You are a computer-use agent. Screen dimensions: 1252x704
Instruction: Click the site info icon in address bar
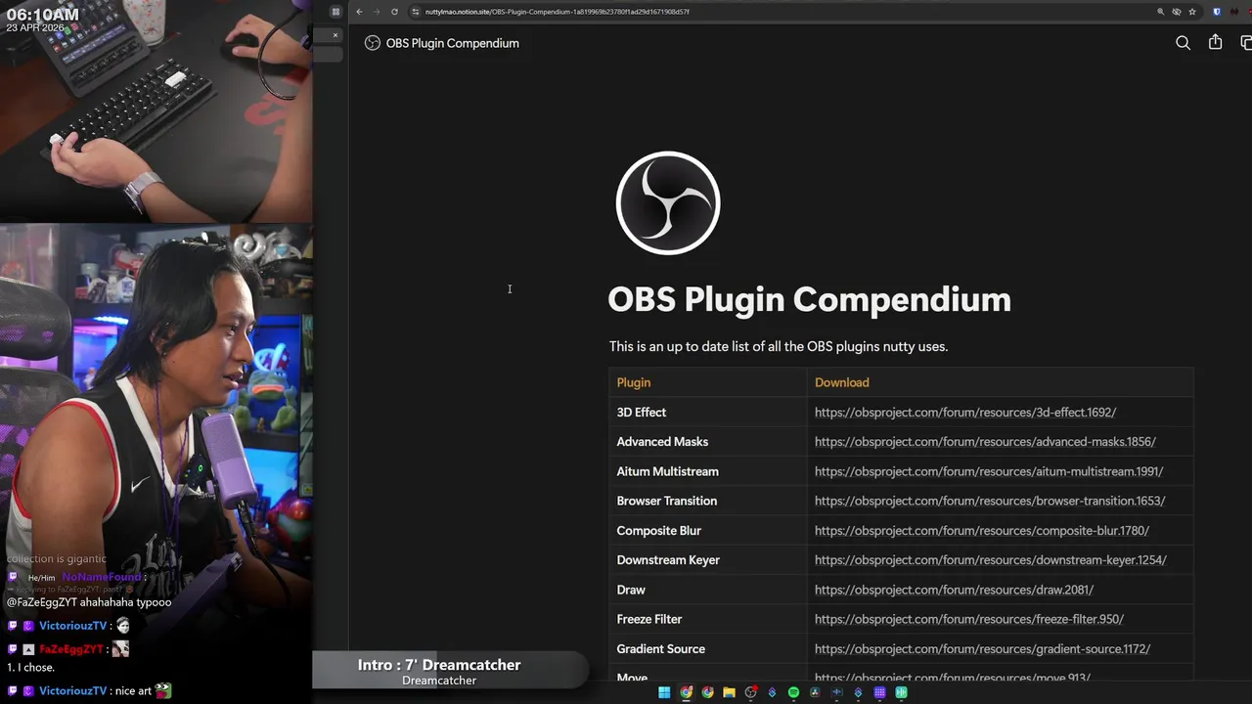pos(416,12)
